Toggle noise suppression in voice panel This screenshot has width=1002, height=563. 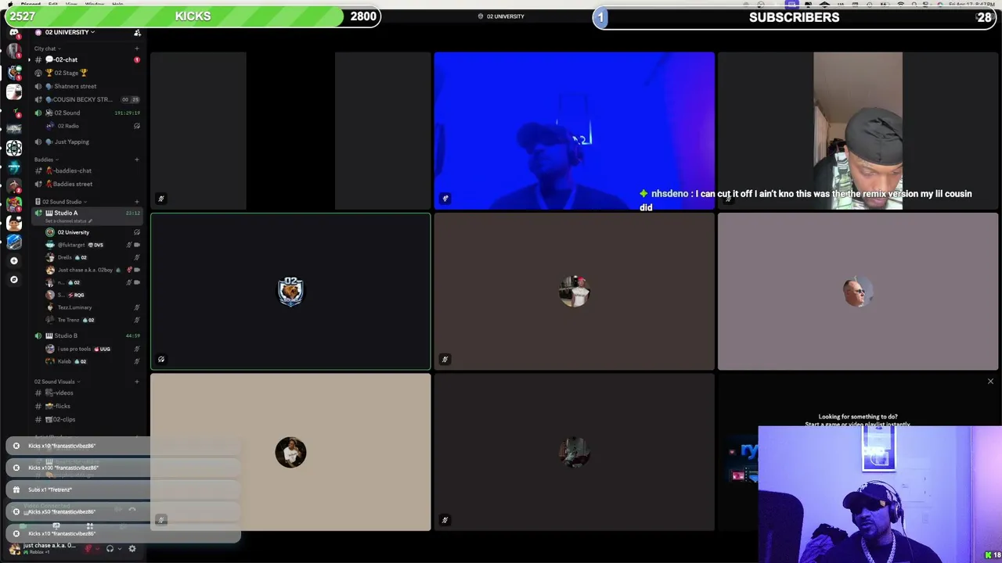[118, 510]
